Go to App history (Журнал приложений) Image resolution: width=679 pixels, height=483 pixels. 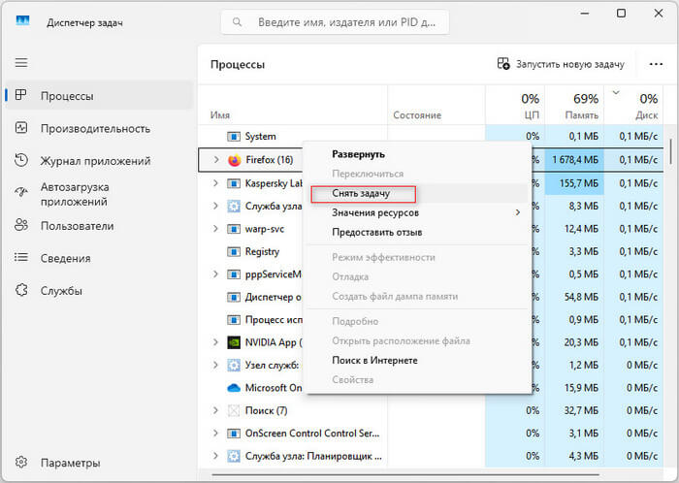94,161
